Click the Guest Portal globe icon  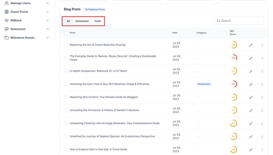7,12
